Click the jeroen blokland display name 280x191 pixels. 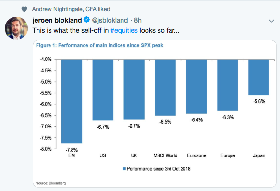[57, 20]
